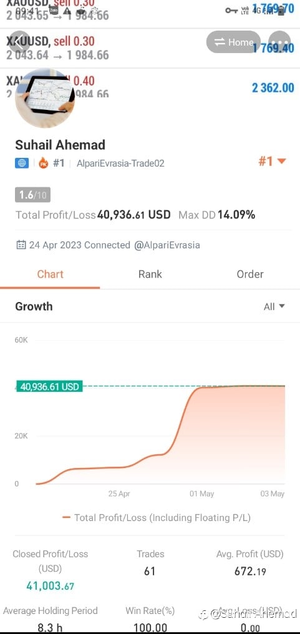Open the All time range dropdown
300x634 pixels.
point(274,306)
